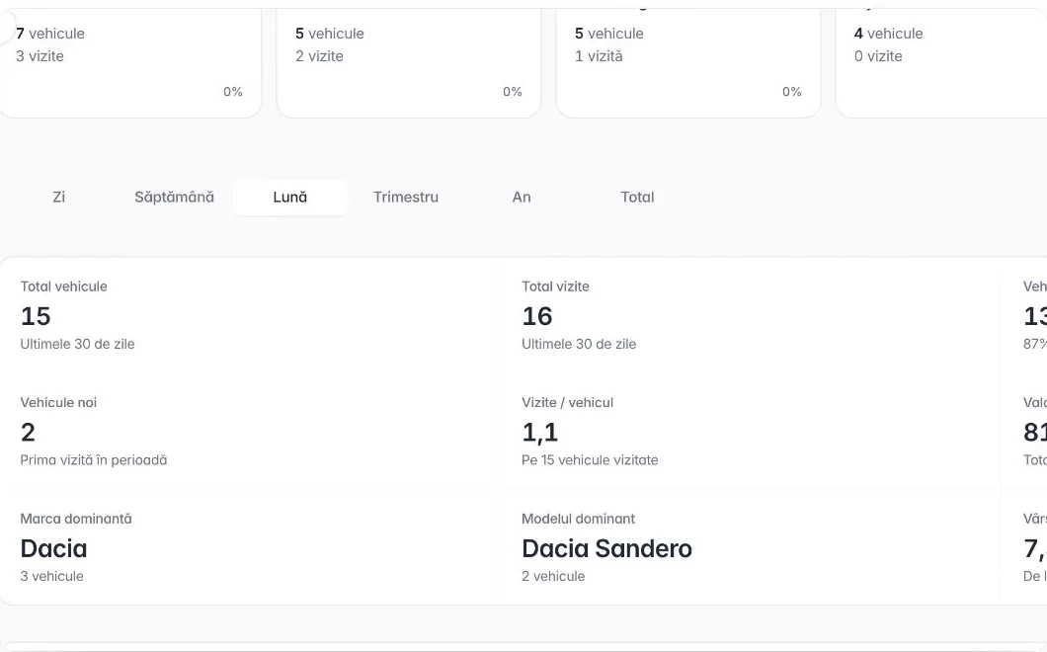Click the partially visible circle at top-left edge

point(7,28)
